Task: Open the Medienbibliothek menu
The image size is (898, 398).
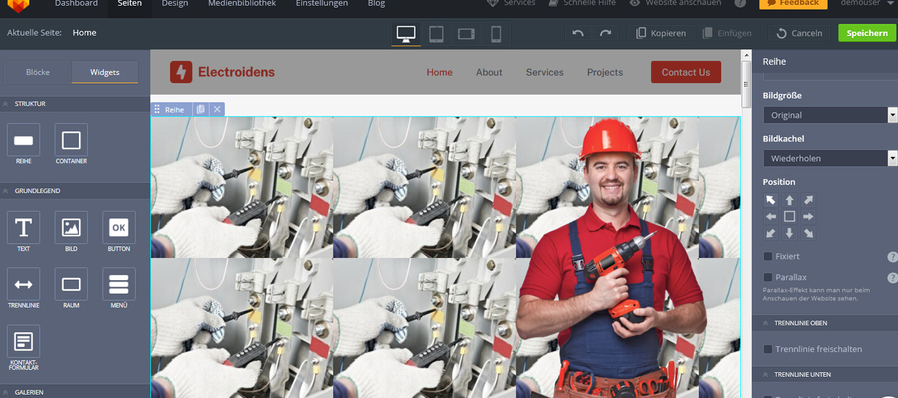Action: point(242,4)
